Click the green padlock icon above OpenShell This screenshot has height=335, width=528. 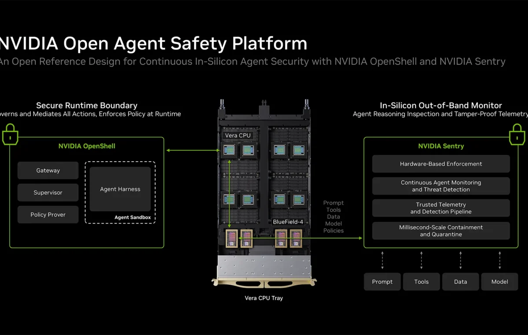pos(10,134)
